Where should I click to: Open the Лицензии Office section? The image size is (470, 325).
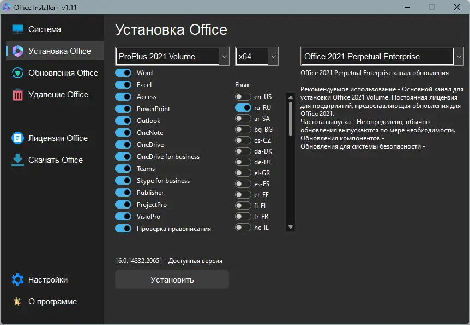point(58,138)
